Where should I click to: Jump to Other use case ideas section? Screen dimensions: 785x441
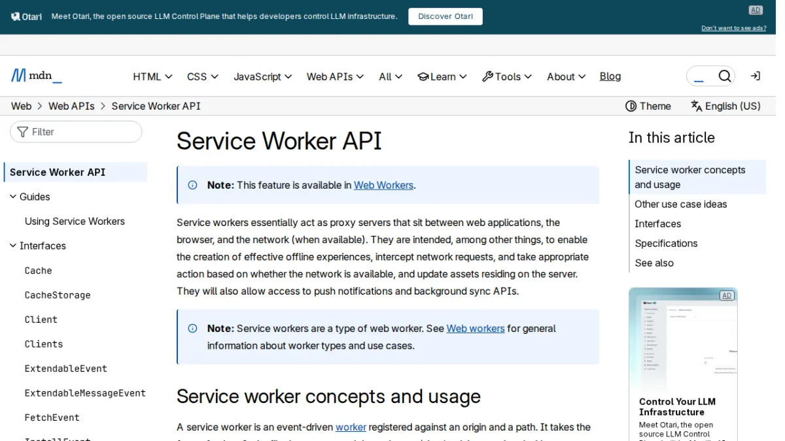pyautogui.click(x=681, y=204)
